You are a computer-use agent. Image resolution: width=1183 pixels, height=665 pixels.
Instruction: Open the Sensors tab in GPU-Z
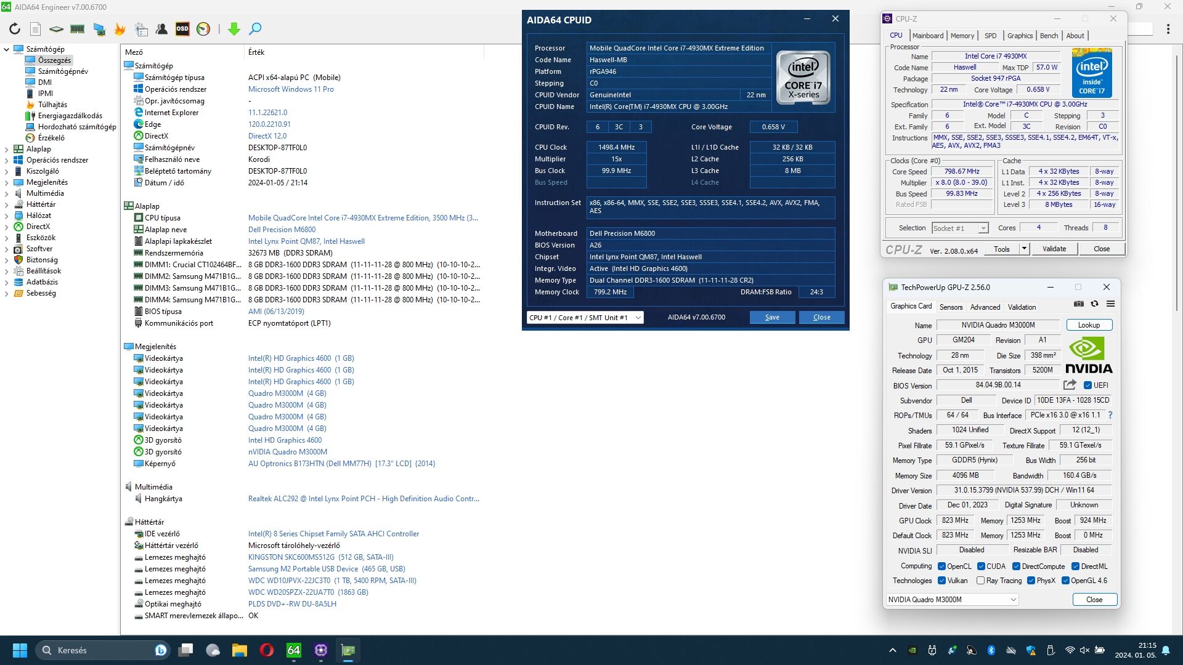951,307
